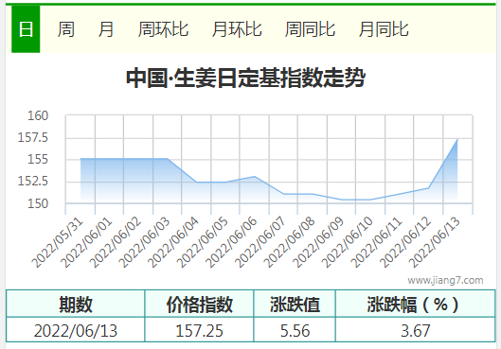Click the chart title 中国·生姜日定基指数走势
This screenshot has width=501, height=349.
[x=245, y=78]
